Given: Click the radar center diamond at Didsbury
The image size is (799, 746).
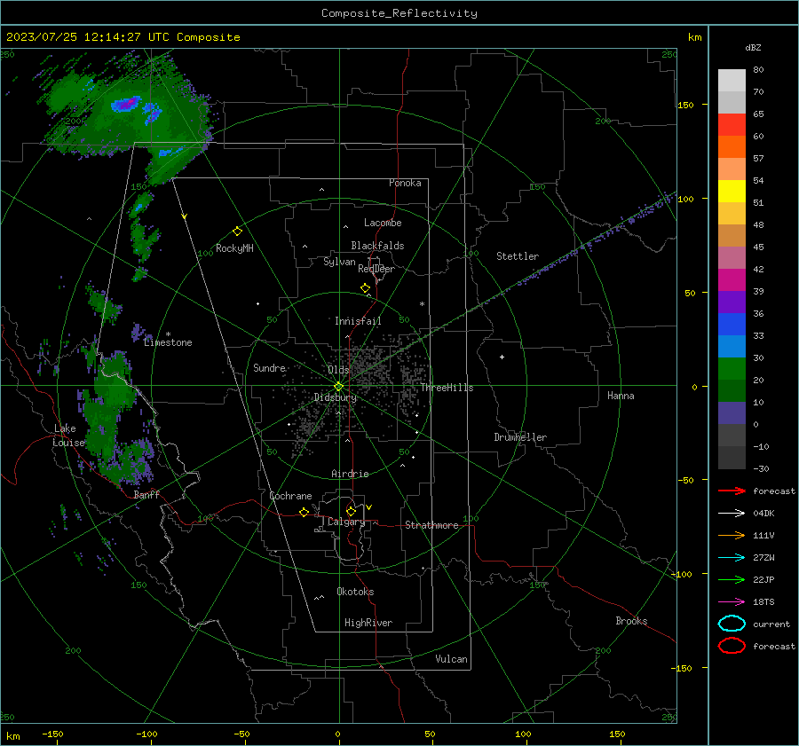Looking at the screenshot, I should [x=338, y=387].
